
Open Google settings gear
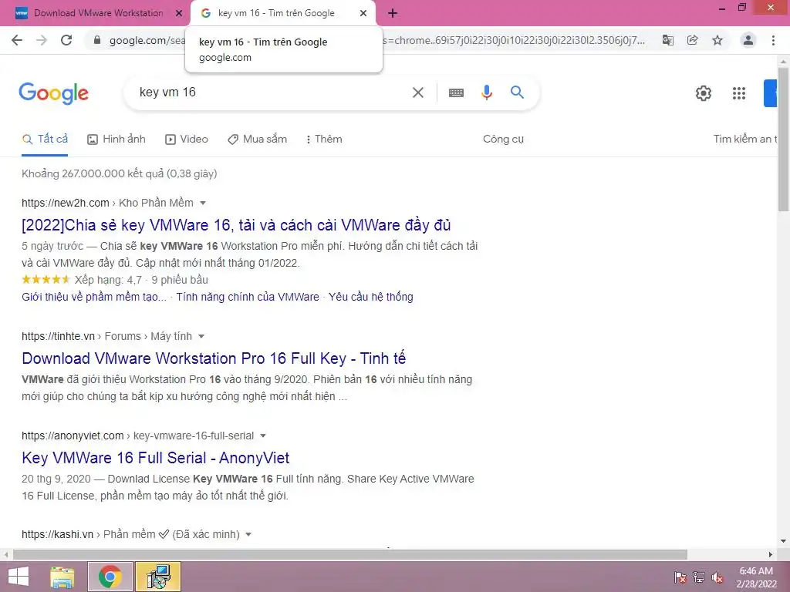pos(704,93)
